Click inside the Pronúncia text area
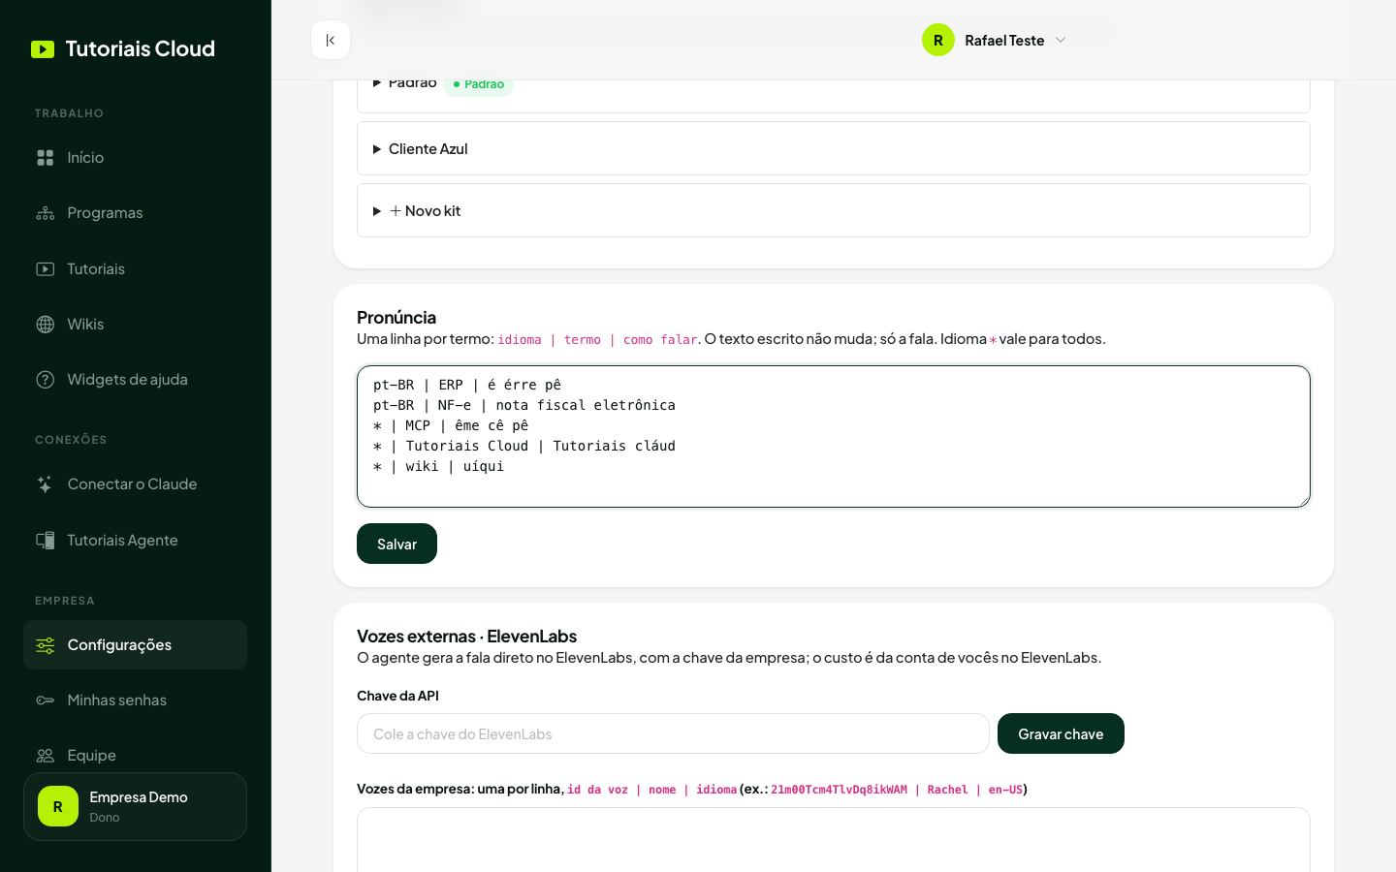Image resolution: width=1396 pixels, height=872 pixels. (x=834, y=436)
